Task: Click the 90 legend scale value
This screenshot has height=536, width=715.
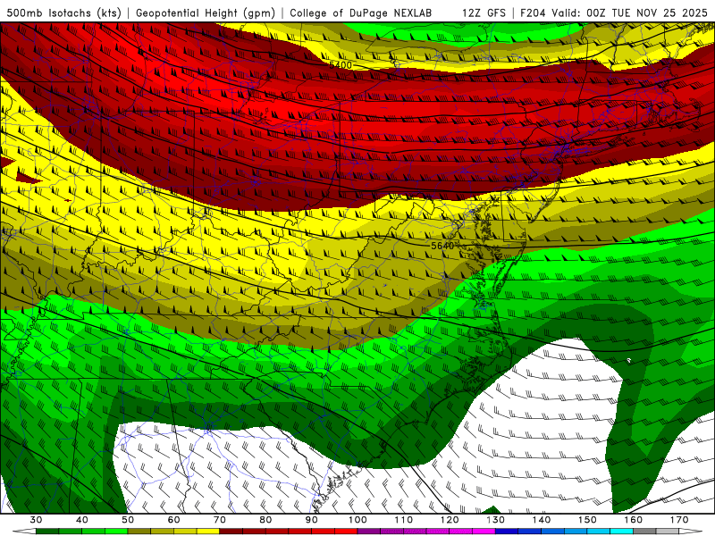Action: tap(312, 520)
